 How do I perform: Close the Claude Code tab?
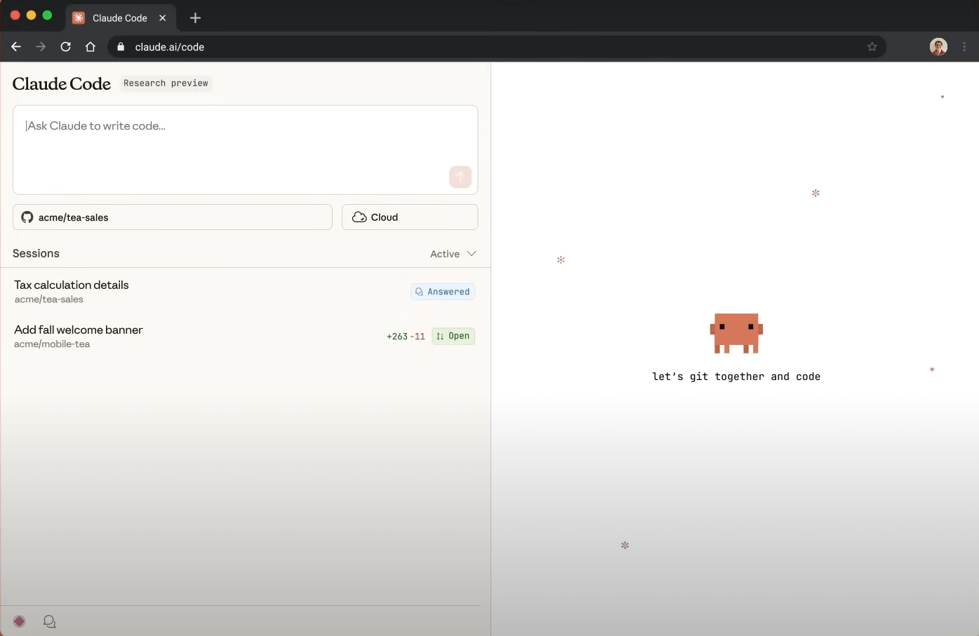tap(163, 18)
